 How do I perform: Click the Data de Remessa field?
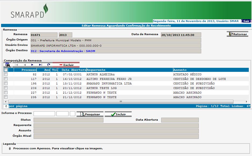point(181,35)
